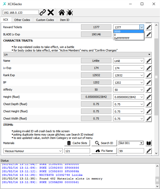Click the Found 482 Materials slots log line

pos(52,179)
